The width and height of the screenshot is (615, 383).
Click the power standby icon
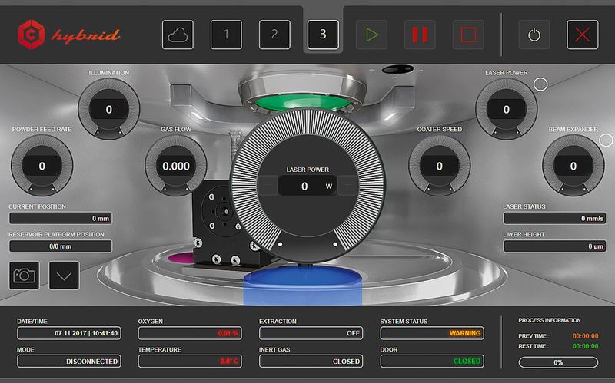click(534, 35)
